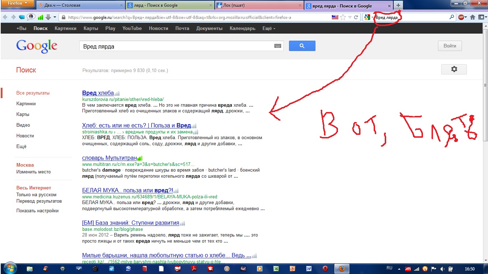
Task: Go to home page via house icon
Action: 473,17
